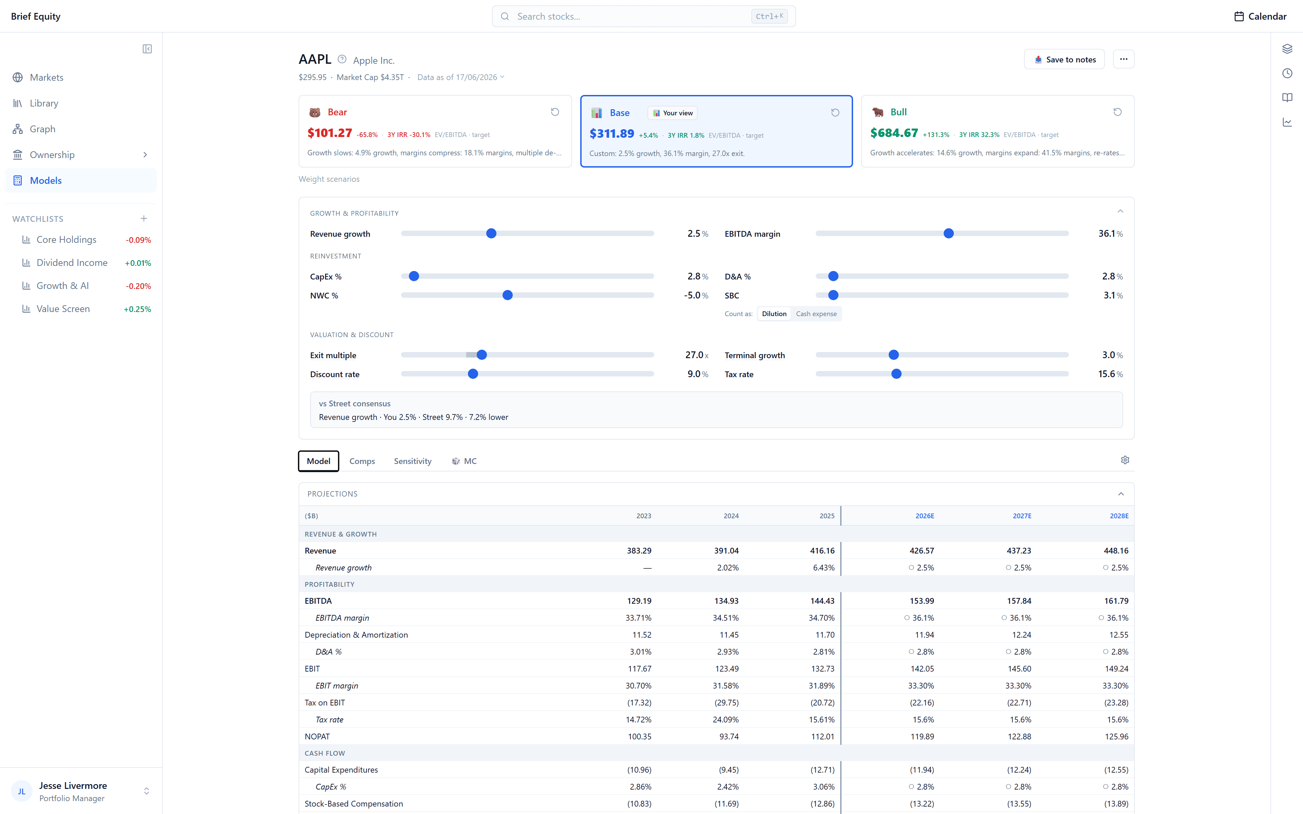Viewport: 1303px width, 814px height.
Task: Go to Models in the sidebar
Action: (x=81, y=181)
